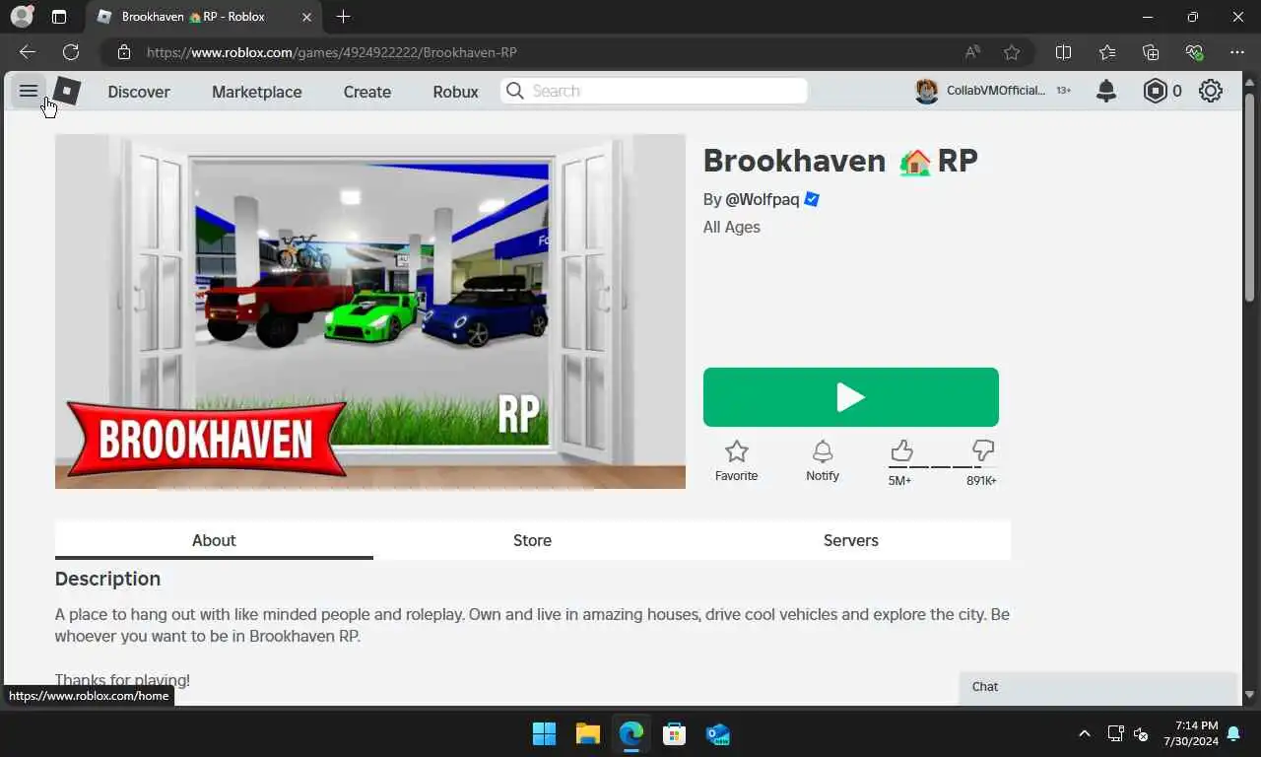Screen dimensions: 1261x757
Task: Open Microsoft Store from taskbar
Action: (675, 733)
